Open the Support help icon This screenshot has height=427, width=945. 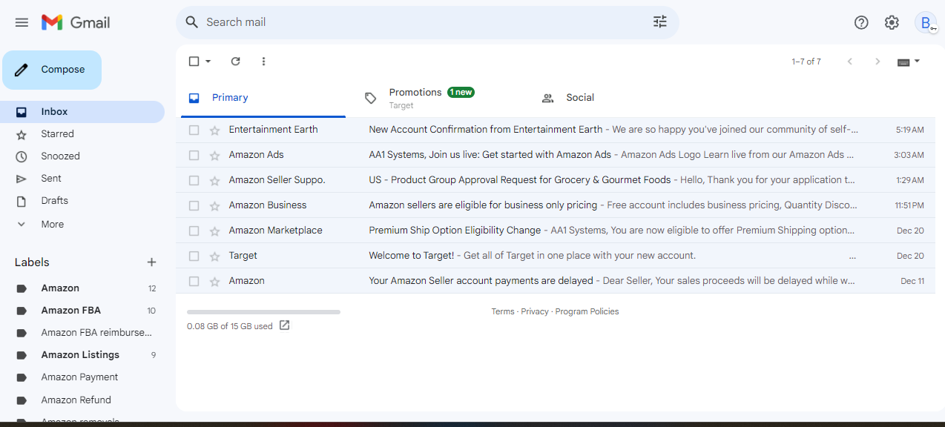(861, 22)
